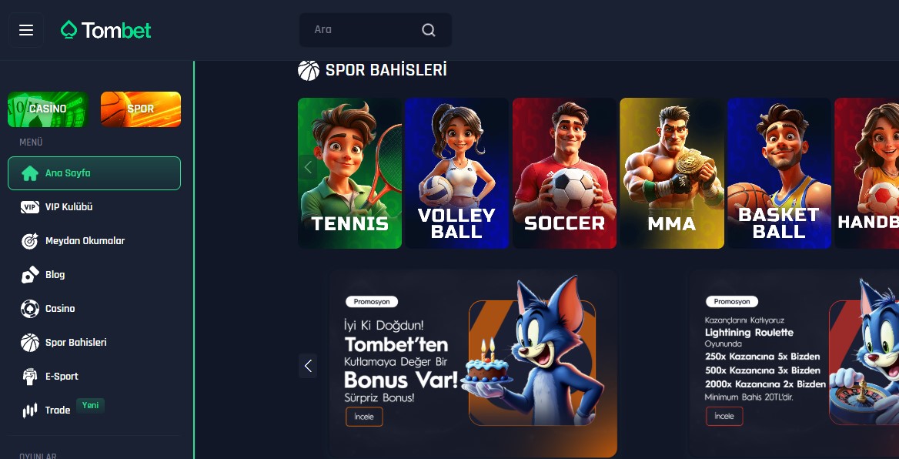Click İncele on Lightning Roulette promotion
899x459 pixels.
[x=724, y=416]
